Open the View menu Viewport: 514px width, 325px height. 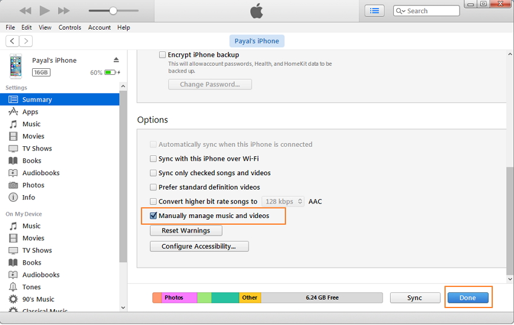point(45,28)
